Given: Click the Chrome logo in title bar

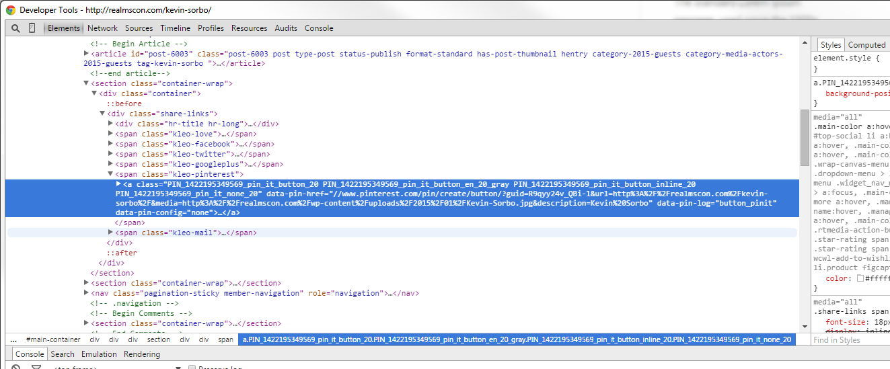Looking at the screenshot, I should coord(11,10).
